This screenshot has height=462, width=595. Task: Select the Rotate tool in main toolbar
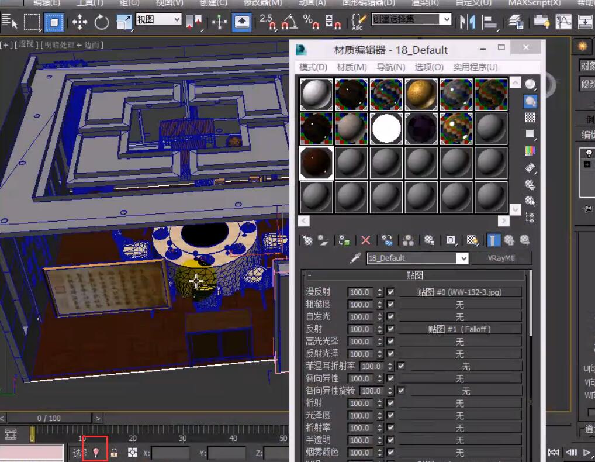pyautogui.click(x=102, y=23)
